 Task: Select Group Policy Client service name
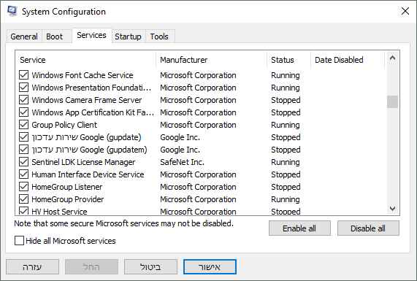pos(64,125)
